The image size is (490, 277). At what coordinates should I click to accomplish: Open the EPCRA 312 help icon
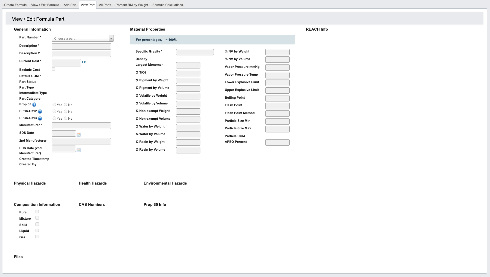pos(40,112)
